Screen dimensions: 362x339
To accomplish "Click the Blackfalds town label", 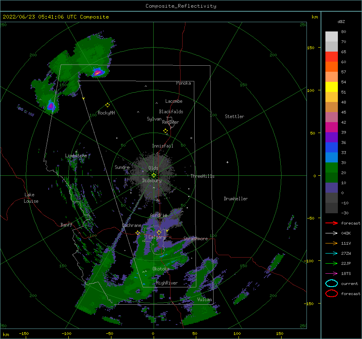I will tap(171, 112).
